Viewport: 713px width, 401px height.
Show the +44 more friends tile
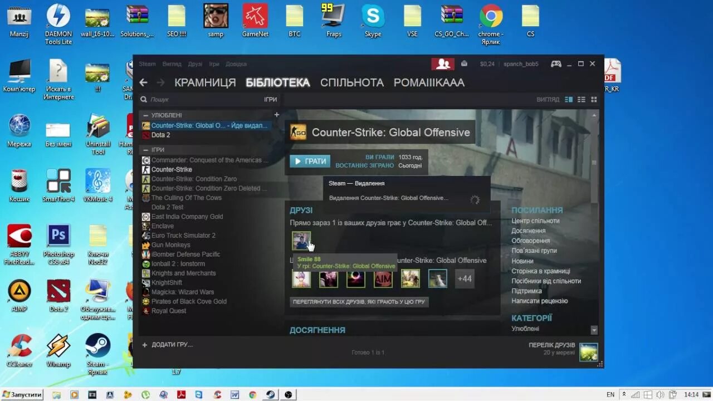tap(465, 278)
